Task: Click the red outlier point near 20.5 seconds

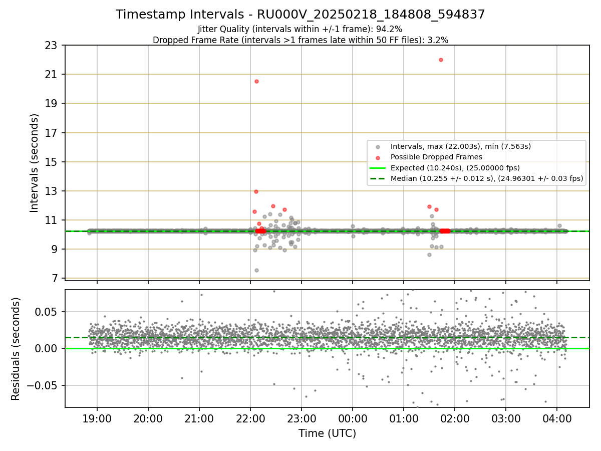Action: [x=256, y=81]
